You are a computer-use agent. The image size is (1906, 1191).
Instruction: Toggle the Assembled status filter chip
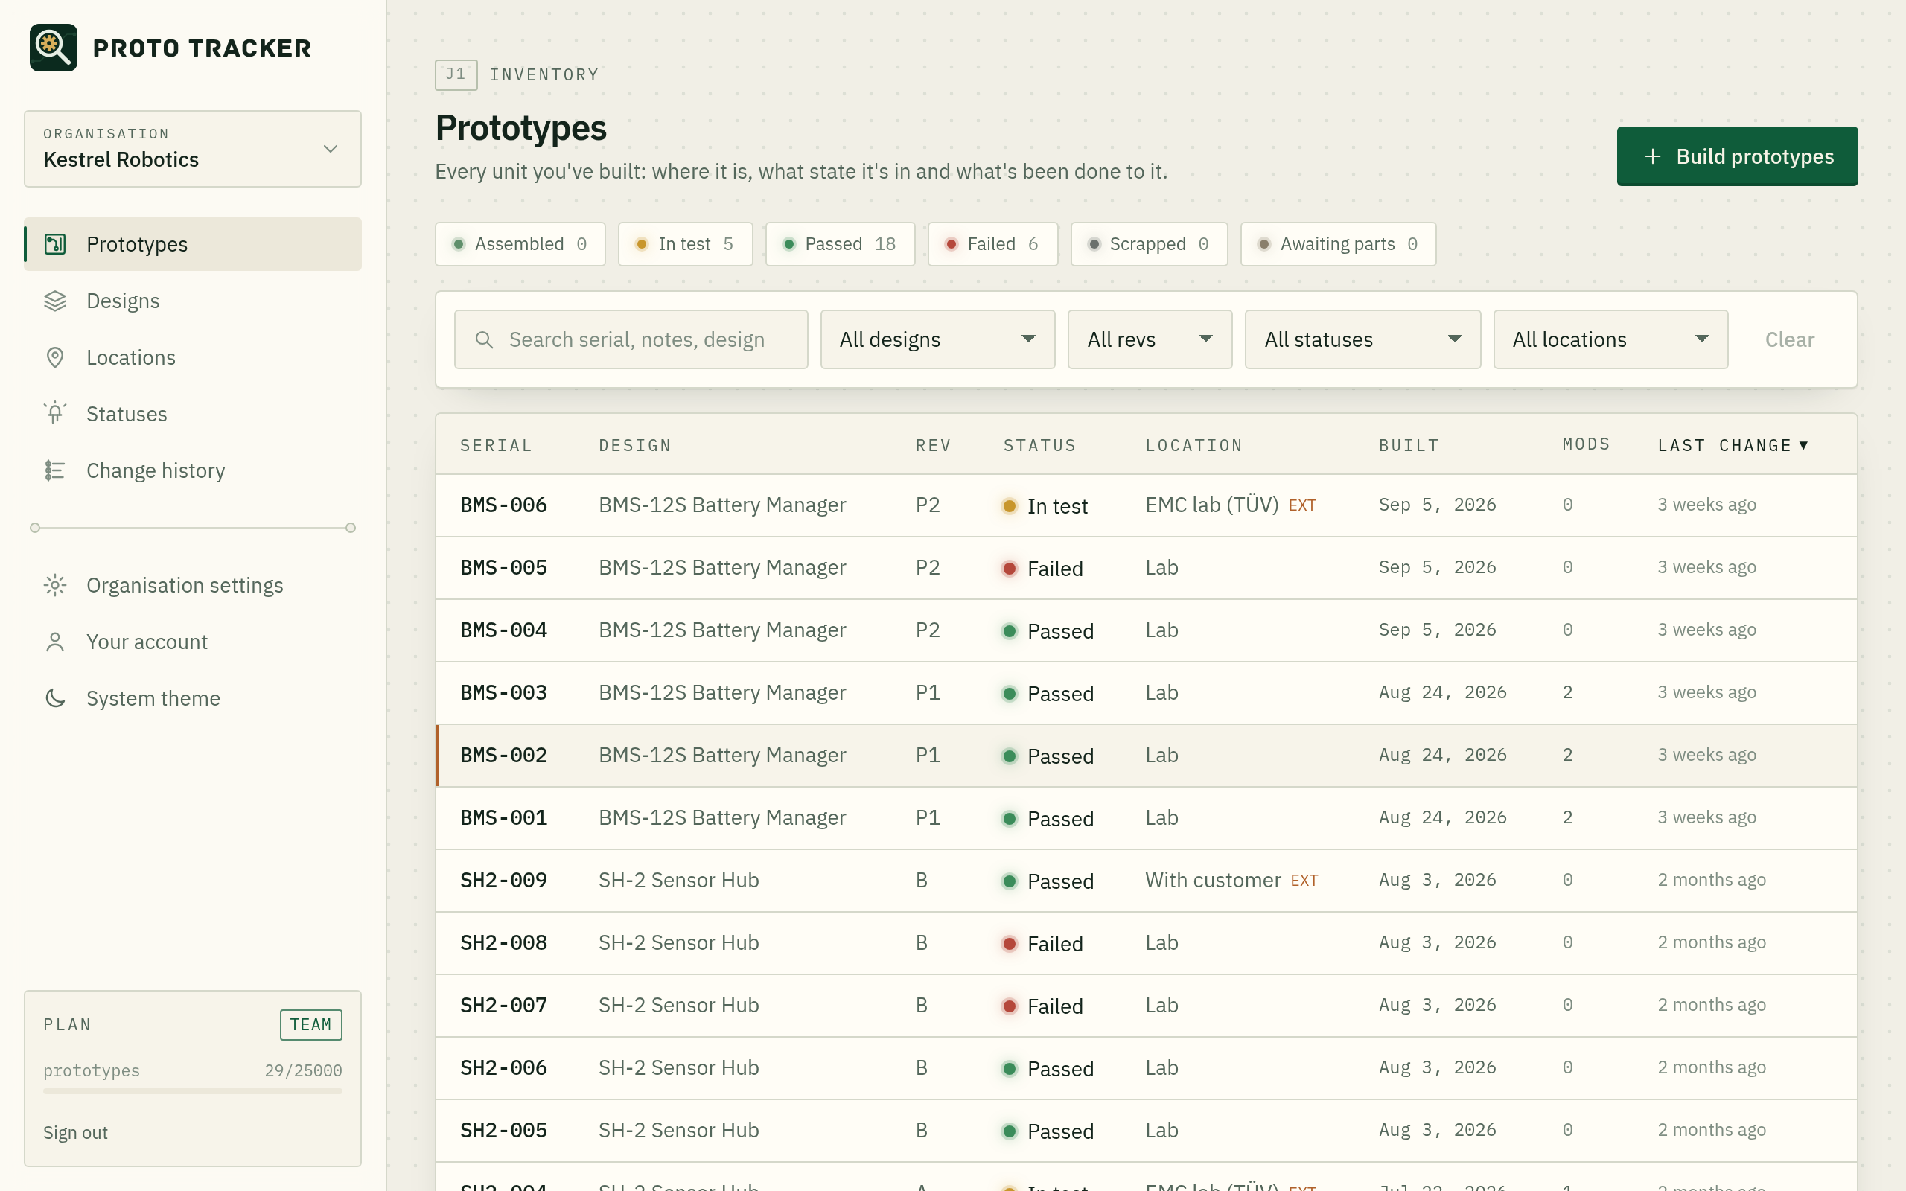pyautogui.click(x=520, y=244)
